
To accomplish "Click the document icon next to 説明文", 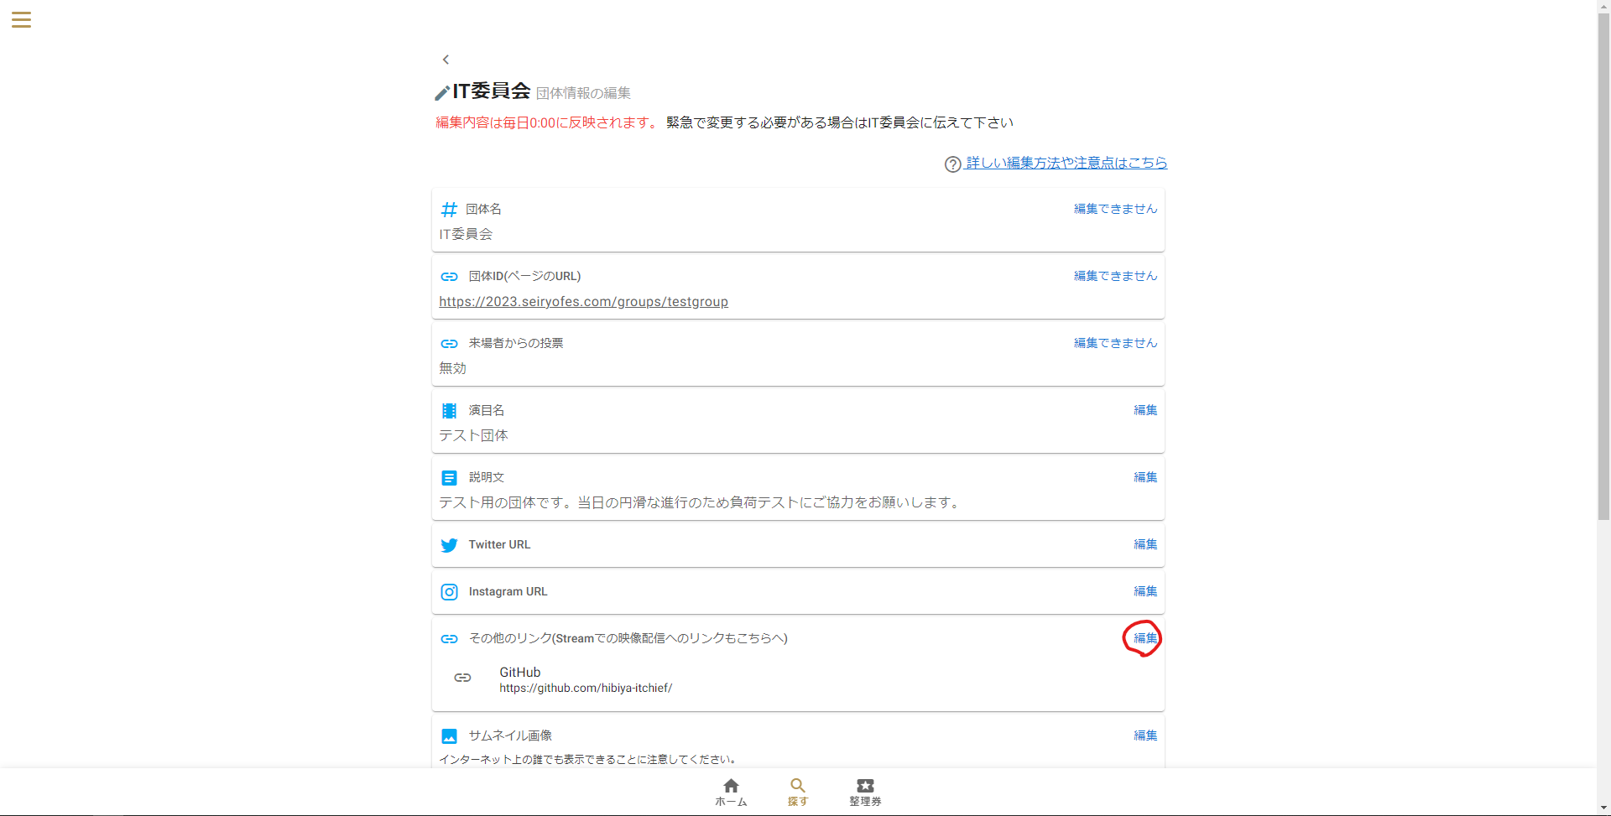I will click(x=449, y=478).
